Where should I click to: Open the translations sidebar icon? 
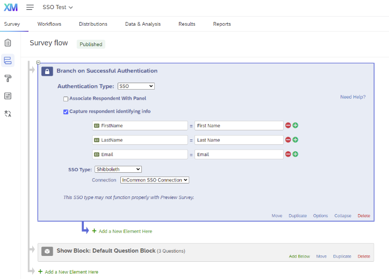(x=8, y=114)
